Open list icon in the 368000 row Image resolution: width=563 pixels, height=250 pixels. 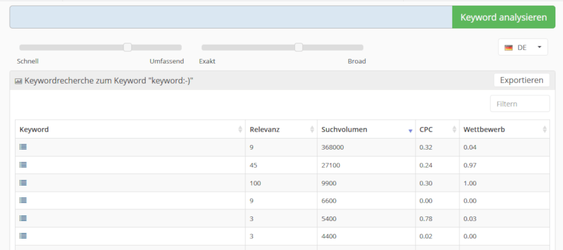pyautogui.click(x=23, y=146)
